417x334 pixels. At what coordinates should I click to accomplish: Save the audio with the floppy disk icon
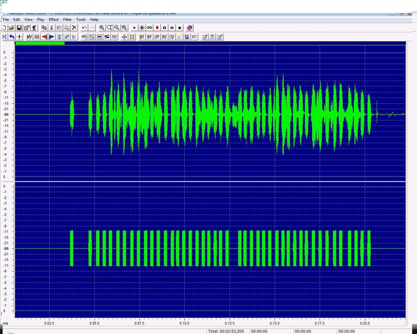coord(19,27)
